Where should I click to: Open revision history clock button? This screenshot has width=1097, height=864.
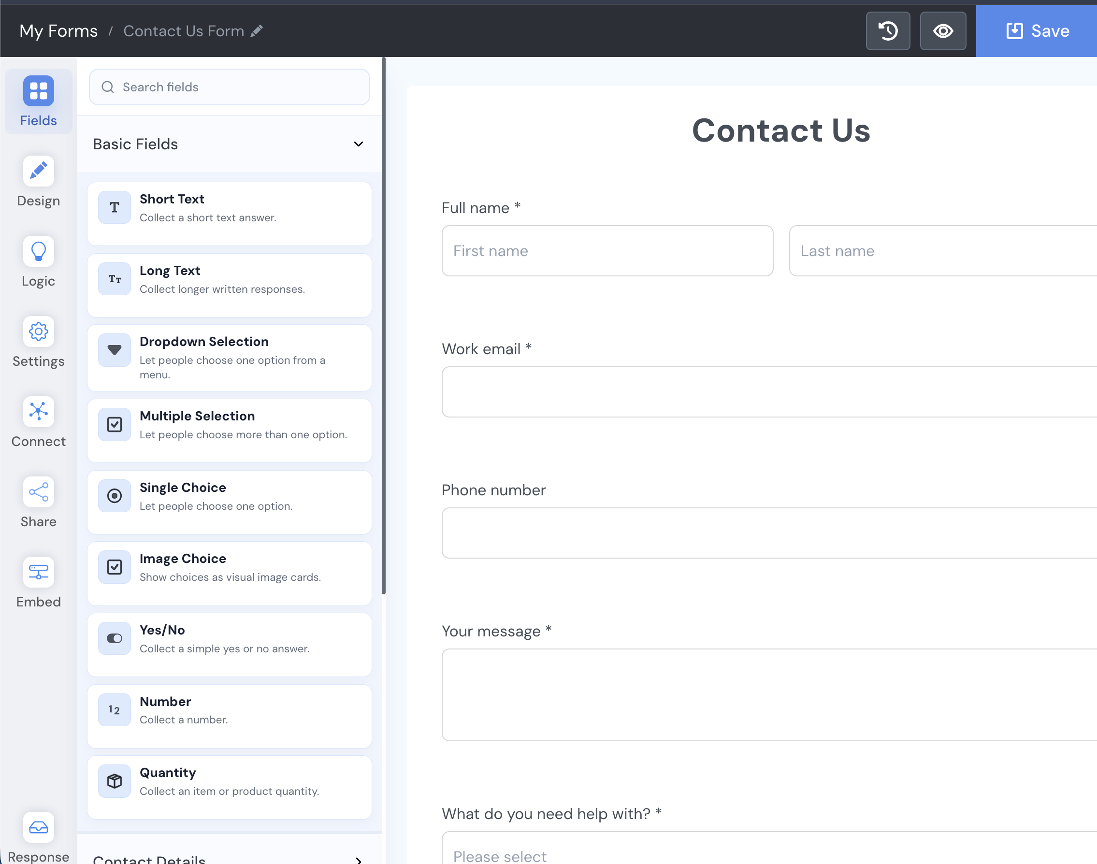[888, 31]
